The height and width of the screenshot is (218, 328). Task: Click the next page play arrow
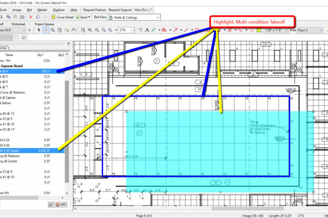[29, 30]
